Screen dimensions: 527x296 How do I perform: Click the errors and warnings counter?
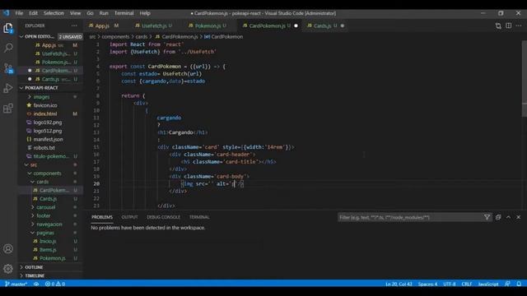[x=55, y=284]
